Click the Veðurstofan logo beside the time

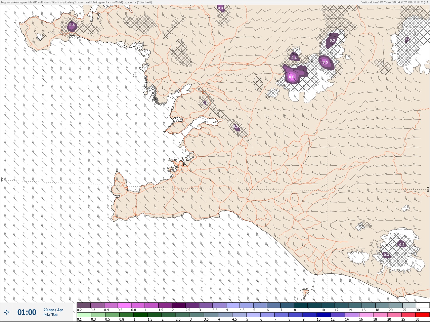6,312
